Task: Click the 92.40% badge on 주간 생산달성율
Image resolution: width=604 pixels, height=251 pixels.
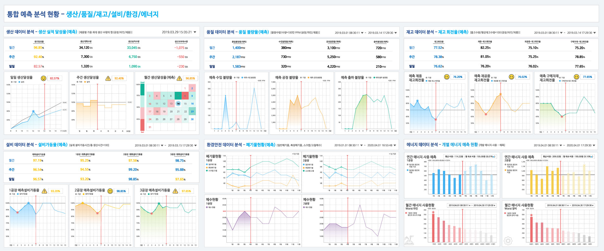Action: [x=119, y=79]
